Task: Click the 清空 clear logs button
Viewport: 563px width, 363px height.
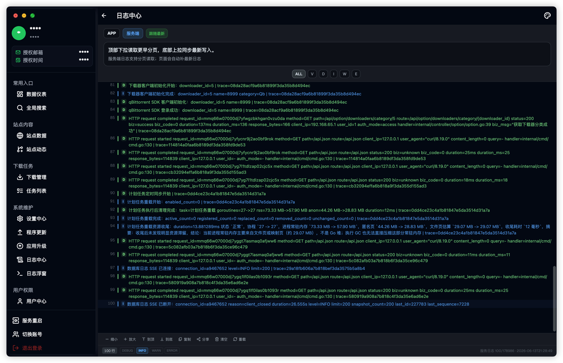Action: point(221,339)
